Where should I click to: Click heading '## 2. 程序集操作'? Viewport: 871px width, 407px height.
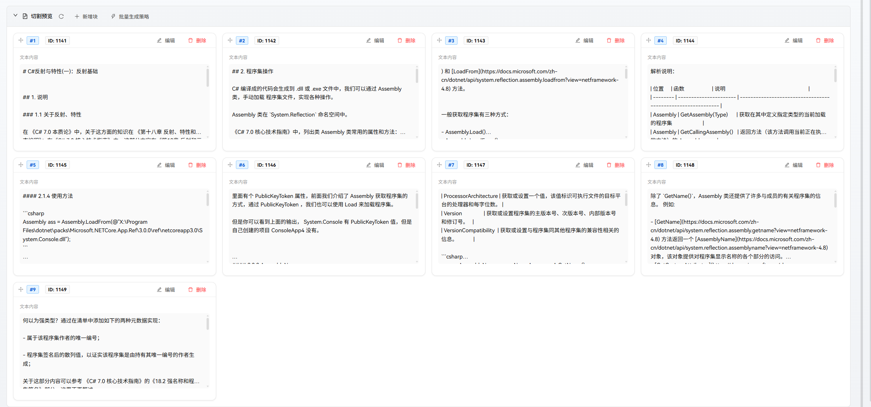pos(252,71)
